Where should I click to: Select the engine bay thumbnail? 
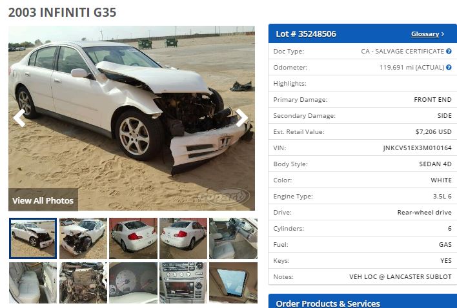point(83,283)
